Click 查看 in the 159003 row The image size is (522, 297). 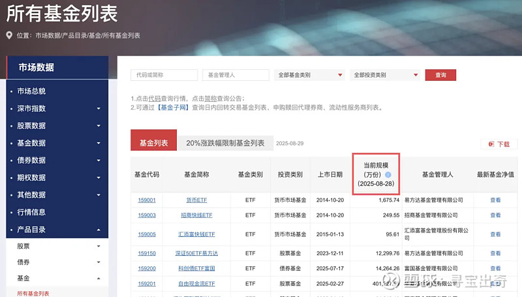495,215
